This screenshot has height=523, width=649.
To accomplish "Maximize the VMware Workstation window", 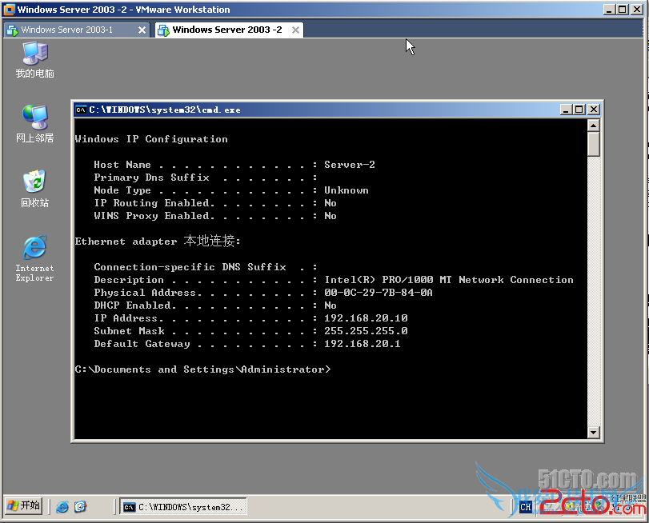I will [x=622, y=9].
